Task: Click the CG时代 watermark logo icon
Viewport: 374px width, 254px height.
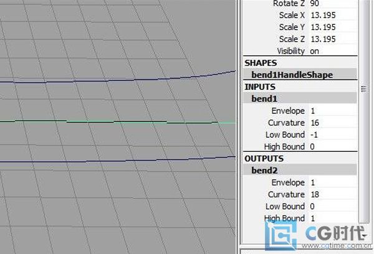Action: 279,237
